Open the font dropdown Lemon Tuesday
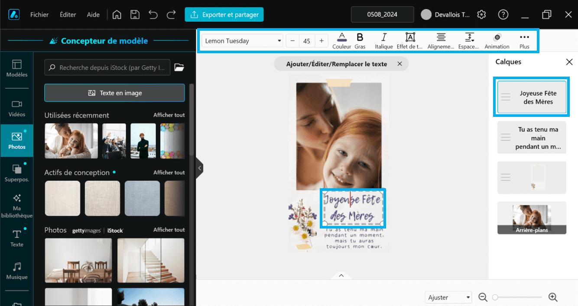Screen dimensions: 578x306 (x=242, y=41)
